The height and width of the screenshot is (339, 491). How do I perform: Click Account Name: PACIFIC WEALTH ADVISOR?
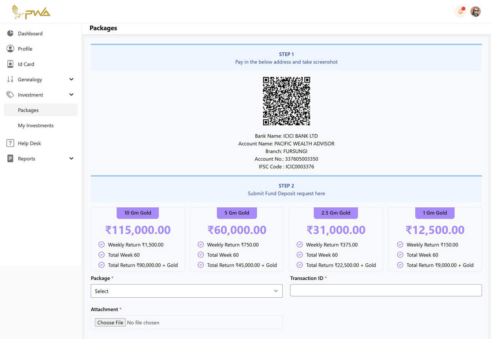[x=286, y=144]
